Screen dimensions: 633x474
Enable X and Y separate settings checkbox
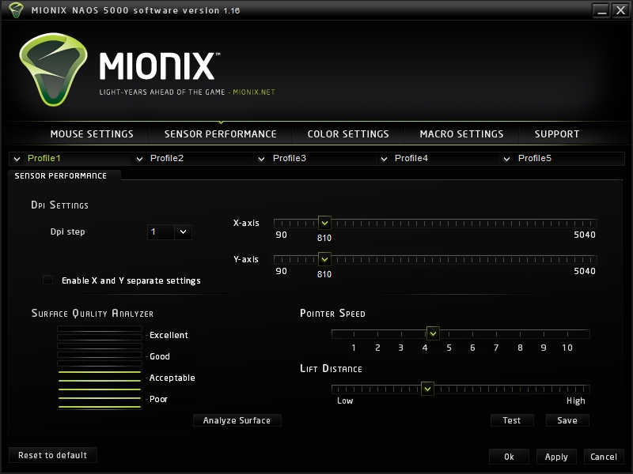(x=47, y=280)
